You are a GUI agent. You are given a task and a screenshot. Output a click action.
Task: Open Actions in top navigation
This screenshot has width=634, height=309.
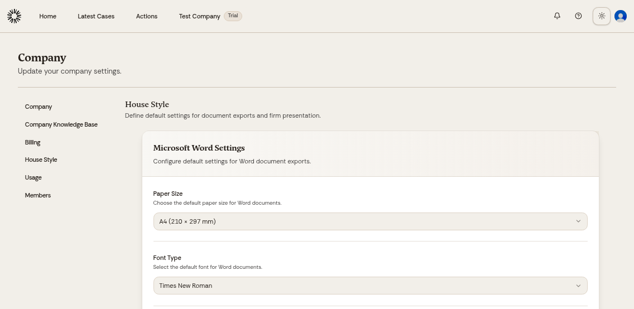[147, 16]
